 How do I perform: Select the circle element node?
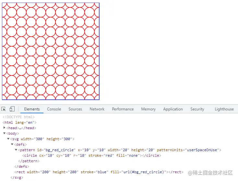tap(91, 155)
